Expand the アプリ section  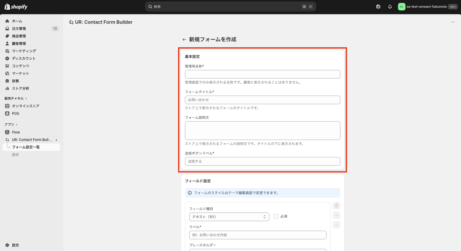click(x=11, y=125)
